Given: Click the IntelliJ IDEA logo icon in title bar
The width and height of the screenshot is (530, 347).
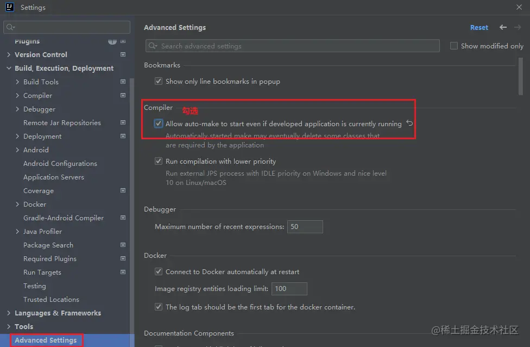Looking at the screenshot, I should coord(9,7).
